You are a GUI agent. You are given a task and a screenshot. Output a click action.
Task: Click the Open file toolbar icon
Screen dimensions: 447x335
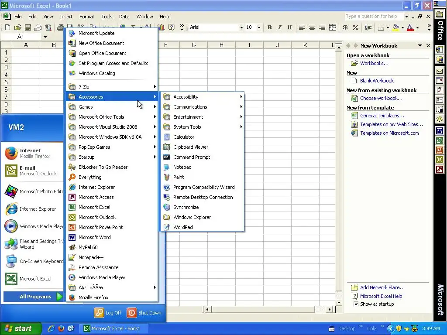[17, 27]
